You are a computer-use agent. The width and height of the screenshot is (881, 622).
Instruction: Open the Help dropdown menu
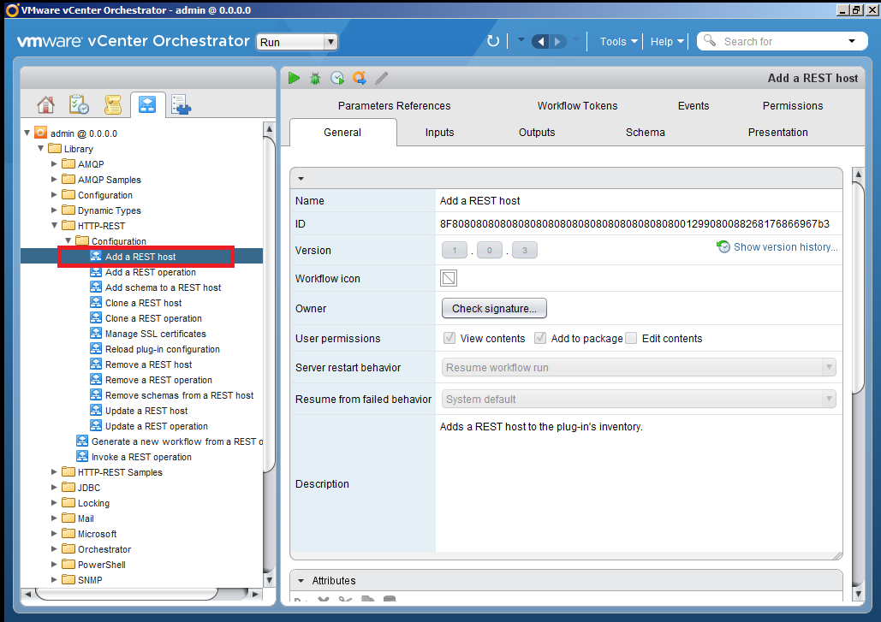(x=666, y=42)
